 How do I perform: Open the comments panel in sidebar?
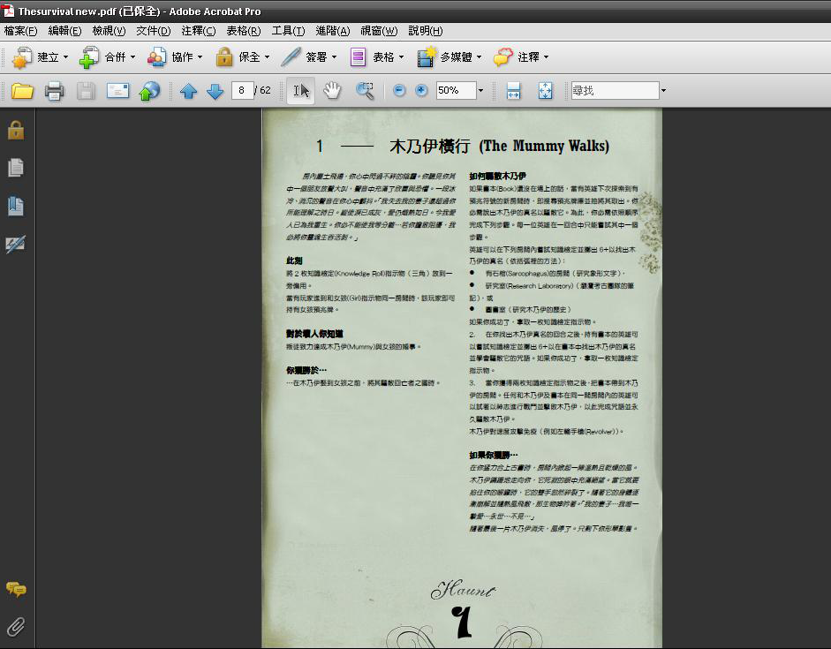pos(16,589)
